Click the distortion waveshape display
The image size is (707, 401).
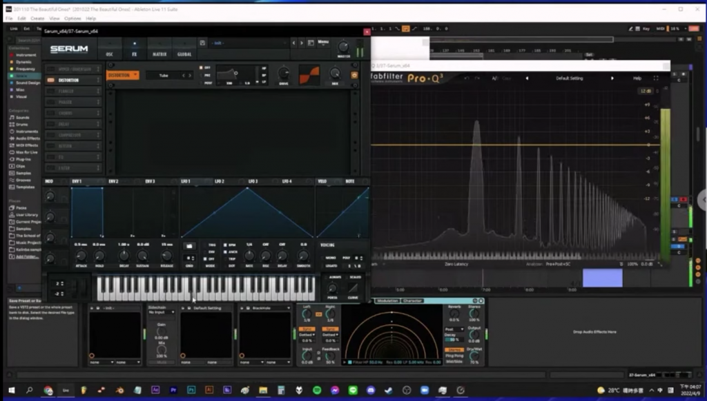coord(309,74)
